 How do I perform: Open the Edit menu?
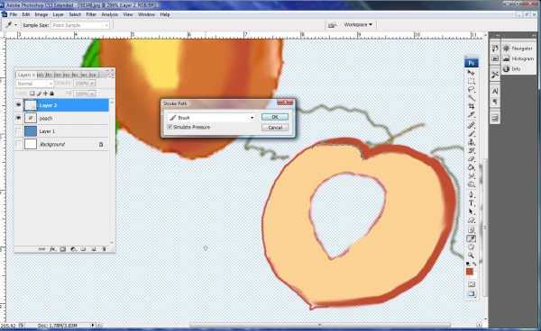point(26,14)
